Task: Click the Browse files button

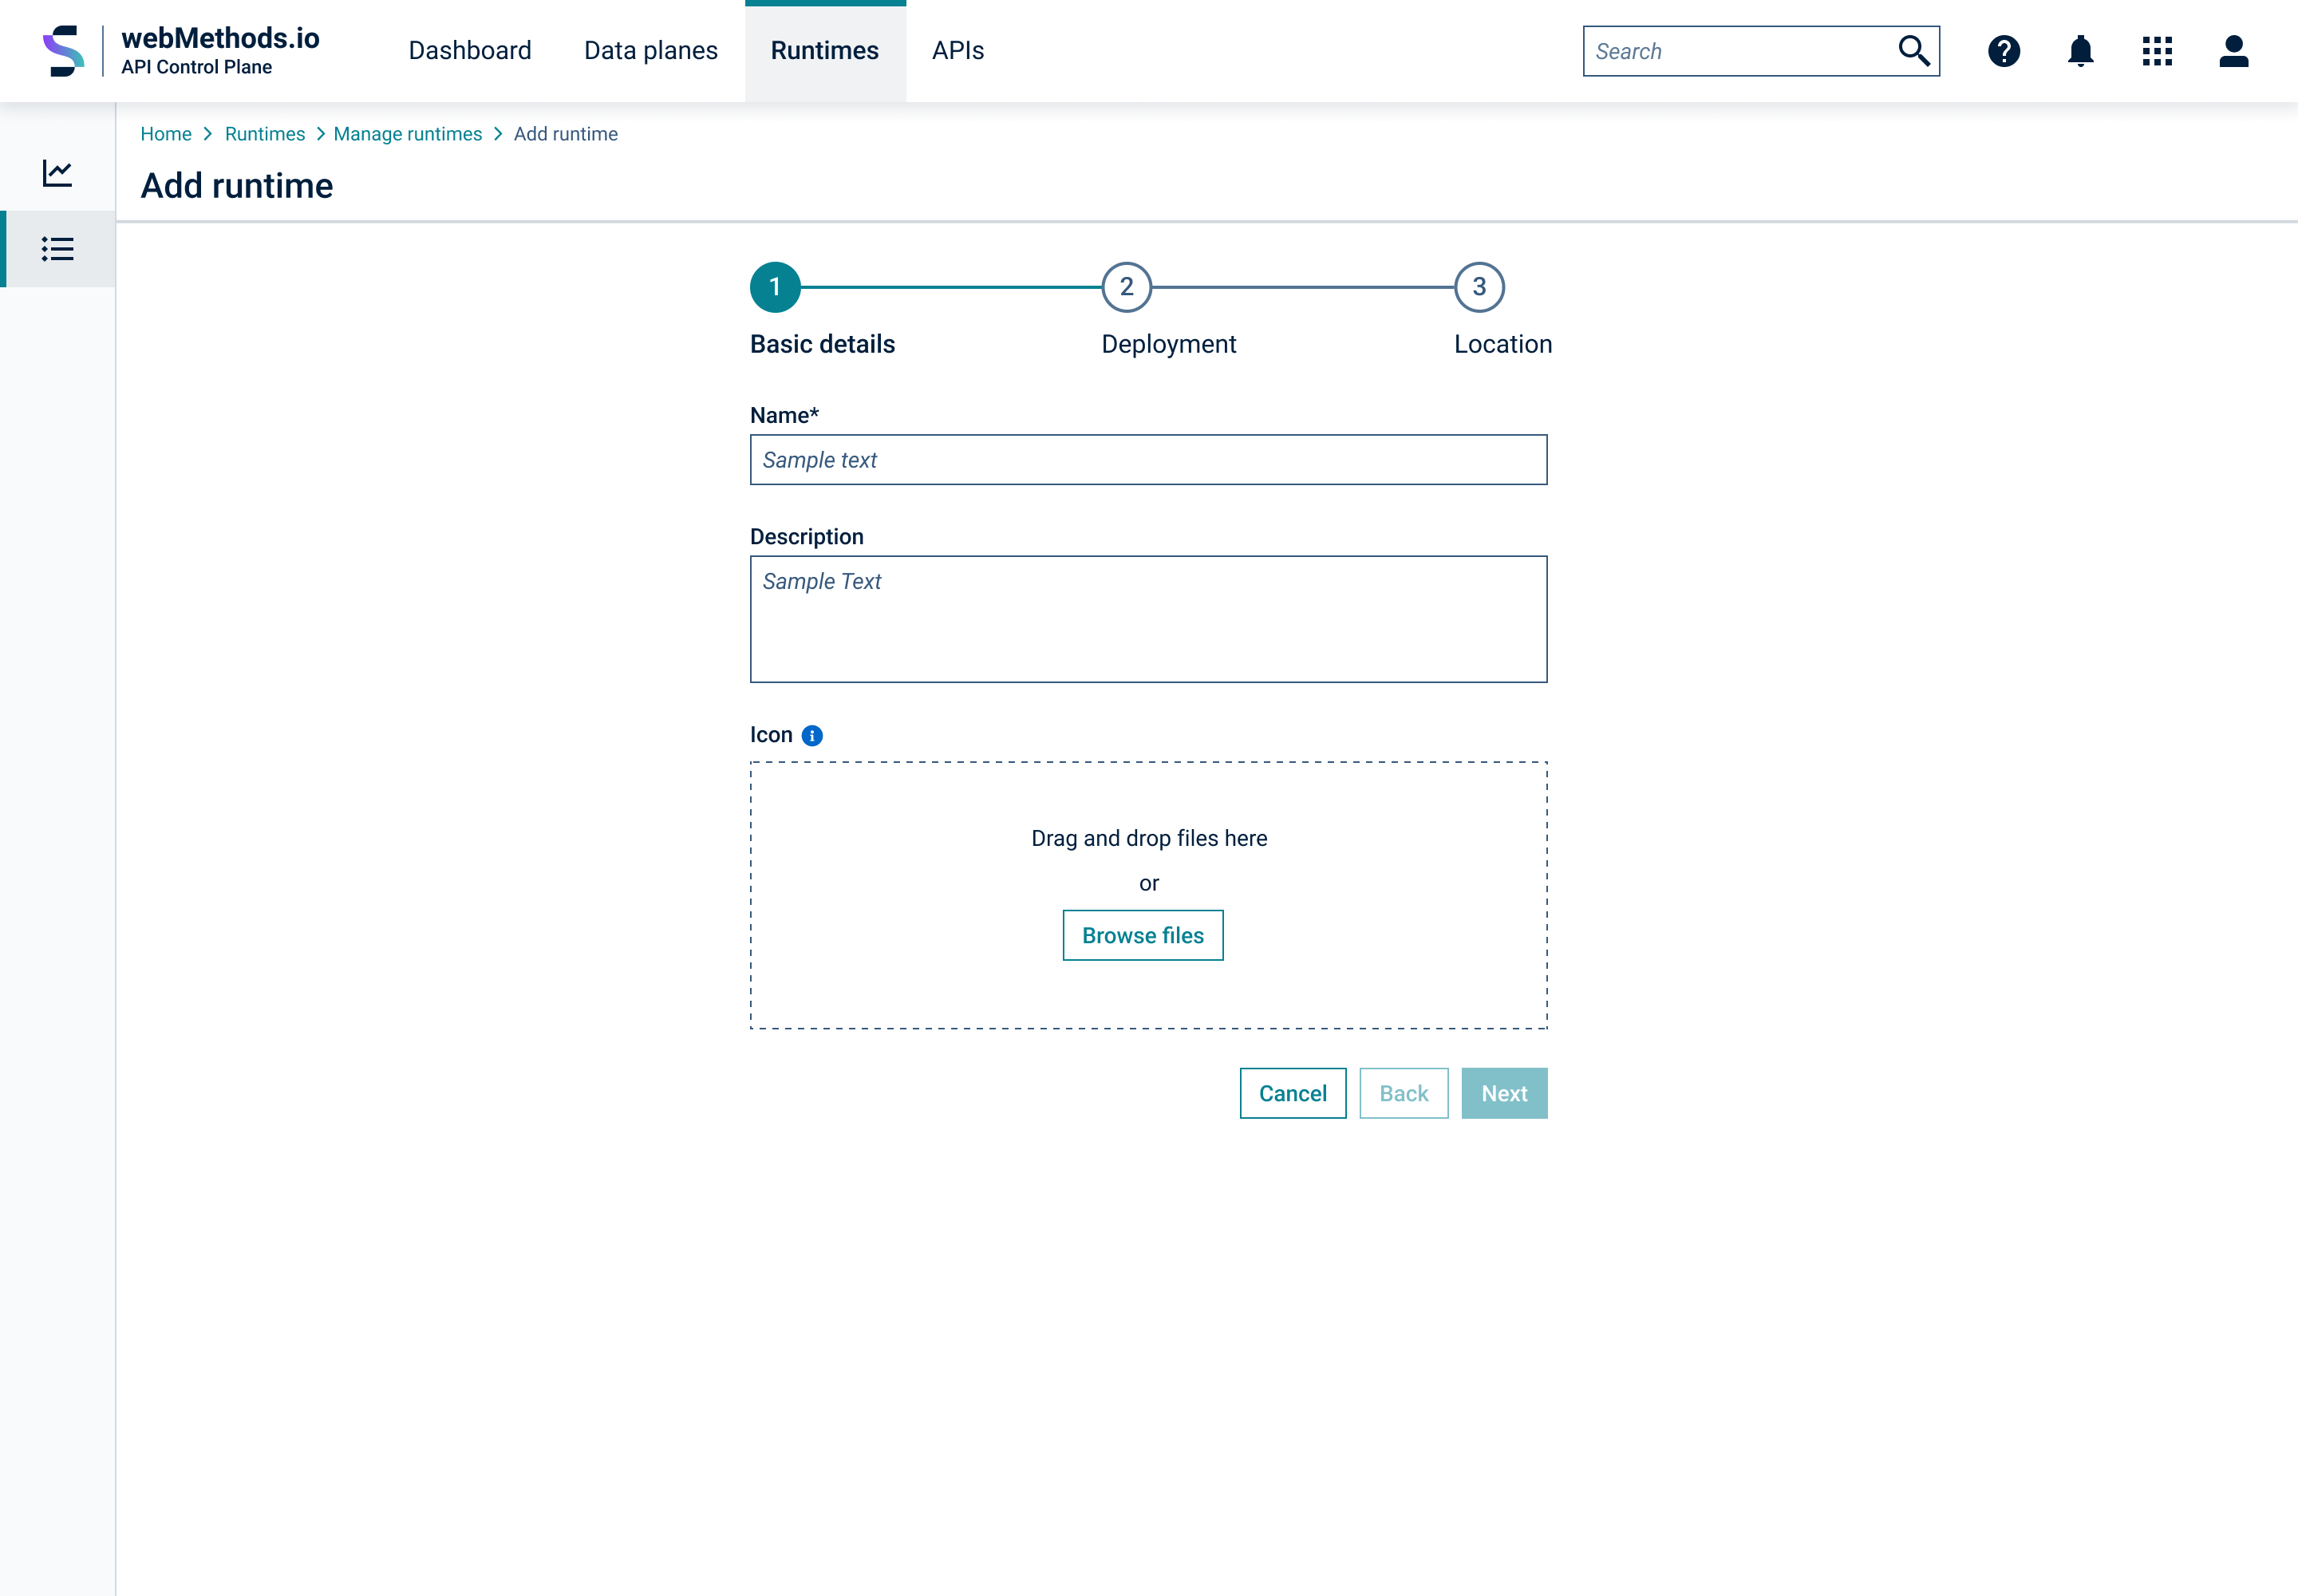Action: click(x=1143, y=935)
